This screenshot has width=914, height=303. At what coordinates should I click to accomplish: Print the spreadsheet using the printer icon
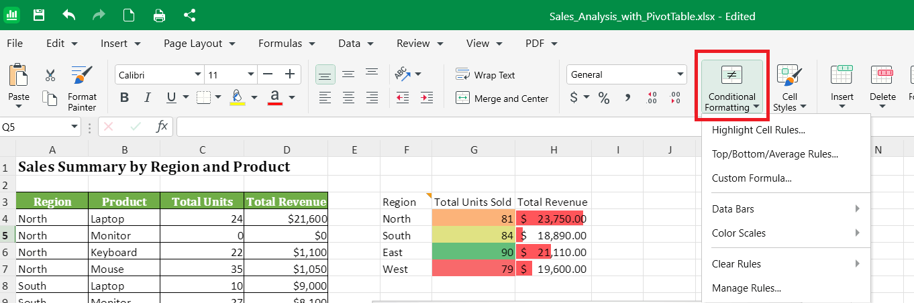(159, 15)
